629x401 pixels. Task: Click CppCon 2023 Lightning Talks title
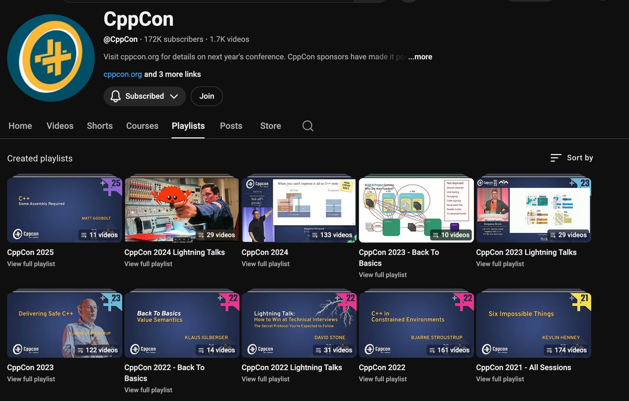point(526,252)
